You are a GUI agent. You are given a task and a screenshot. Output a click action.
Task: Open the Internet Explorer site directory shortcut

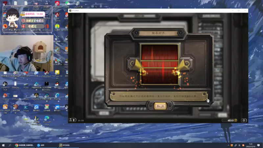(57, 97)
